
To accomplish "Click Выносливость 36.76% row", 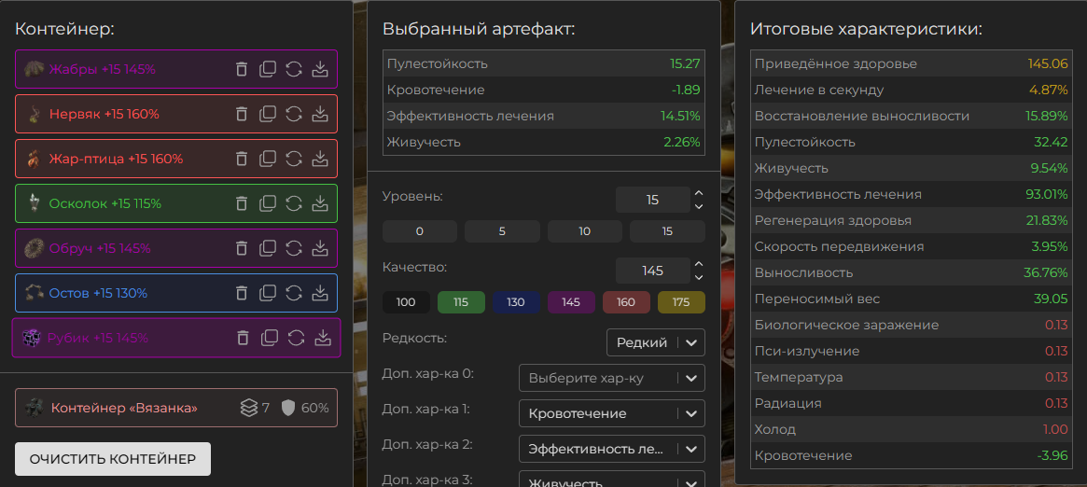I will click(x=911, y=273).
